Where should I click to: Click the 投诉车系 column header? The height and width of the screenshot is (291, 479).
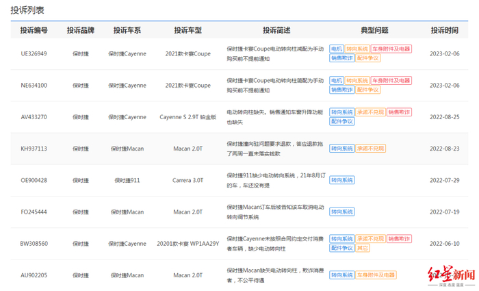click(127, 30)
